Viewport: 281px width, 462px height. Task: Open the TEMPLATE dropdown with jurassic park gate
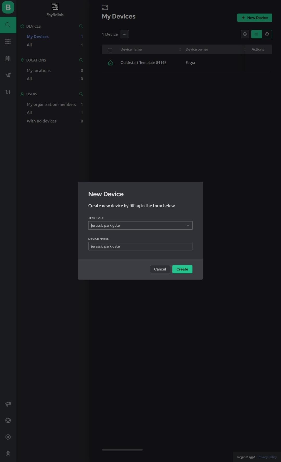[140, 225]
